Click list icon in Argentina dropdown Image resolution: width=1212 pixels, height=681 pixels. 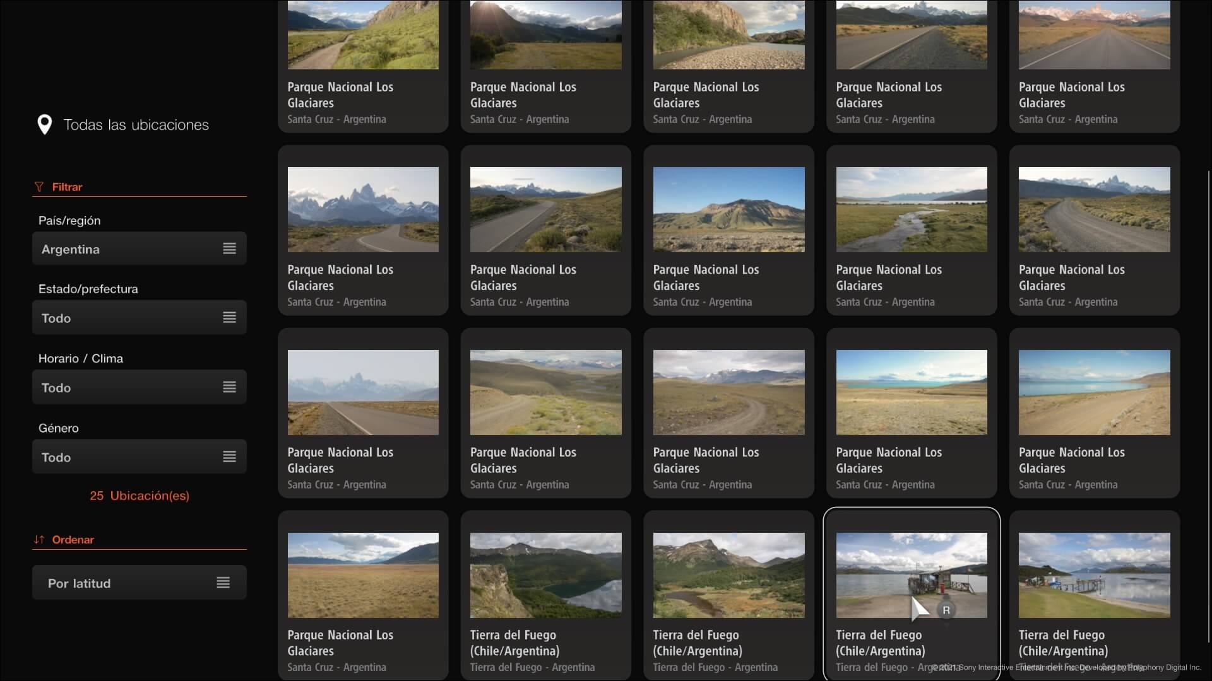[x=229, y=248]
